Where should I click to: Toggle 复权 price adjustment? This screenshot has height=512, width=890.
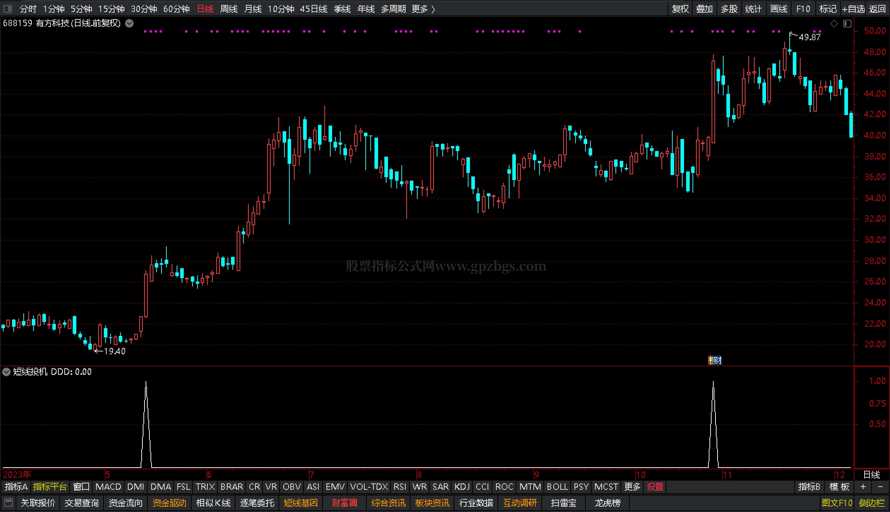(680, 9)
